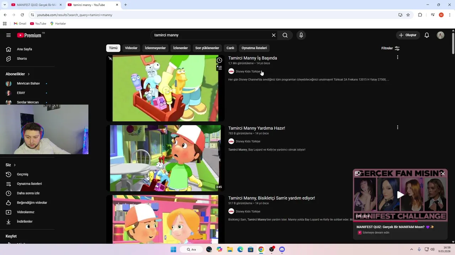The height and width of the screenshot is (255, 455).
Task: Bookmark this page with star
Action: (408, 15)
